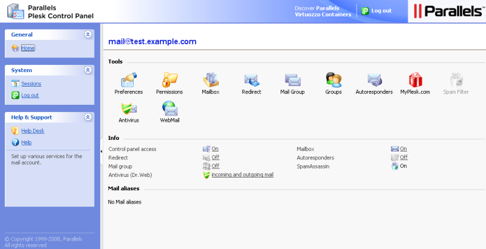Go to the Home link
The height and width of the screenshot is (249, 486).
(x=28, y=48)
